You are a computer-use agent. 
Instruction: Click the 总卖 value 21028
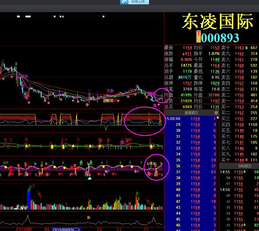tap(186, 101)
